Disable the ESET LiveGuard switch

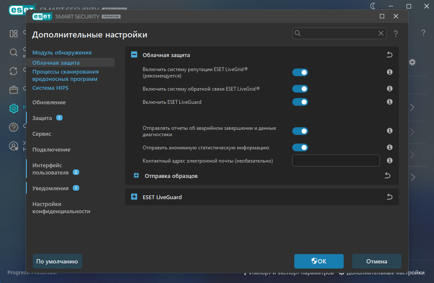[300, 102]
